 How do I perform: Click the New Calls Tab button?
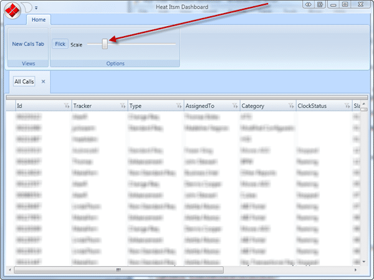coord(28,44)
